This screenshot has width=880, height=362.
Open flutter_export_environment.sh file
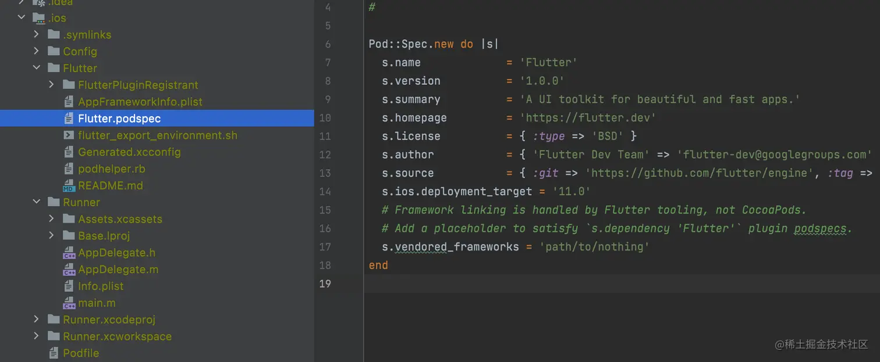click(158, 135)
